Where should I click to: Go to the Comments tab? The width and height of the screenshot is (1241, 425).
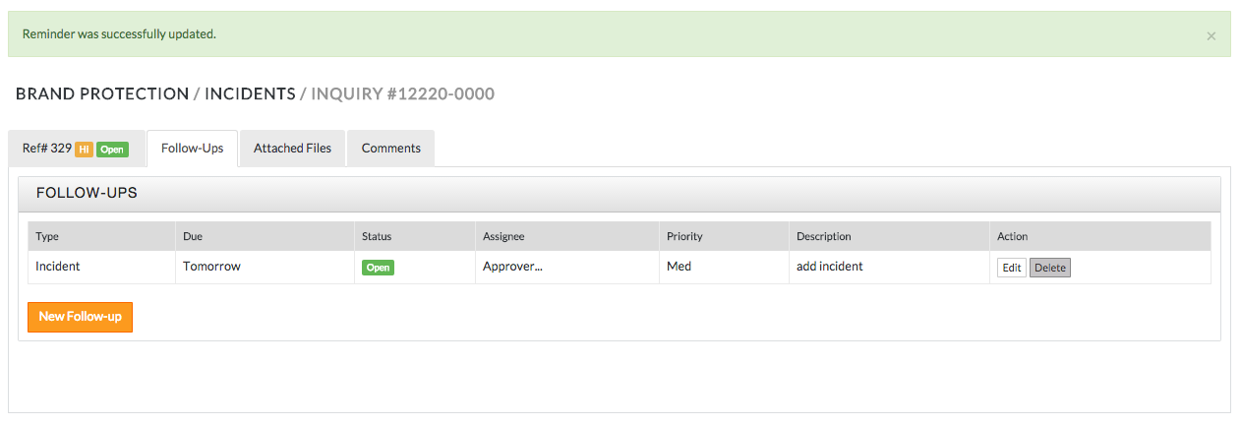click(x=390, y=149)
